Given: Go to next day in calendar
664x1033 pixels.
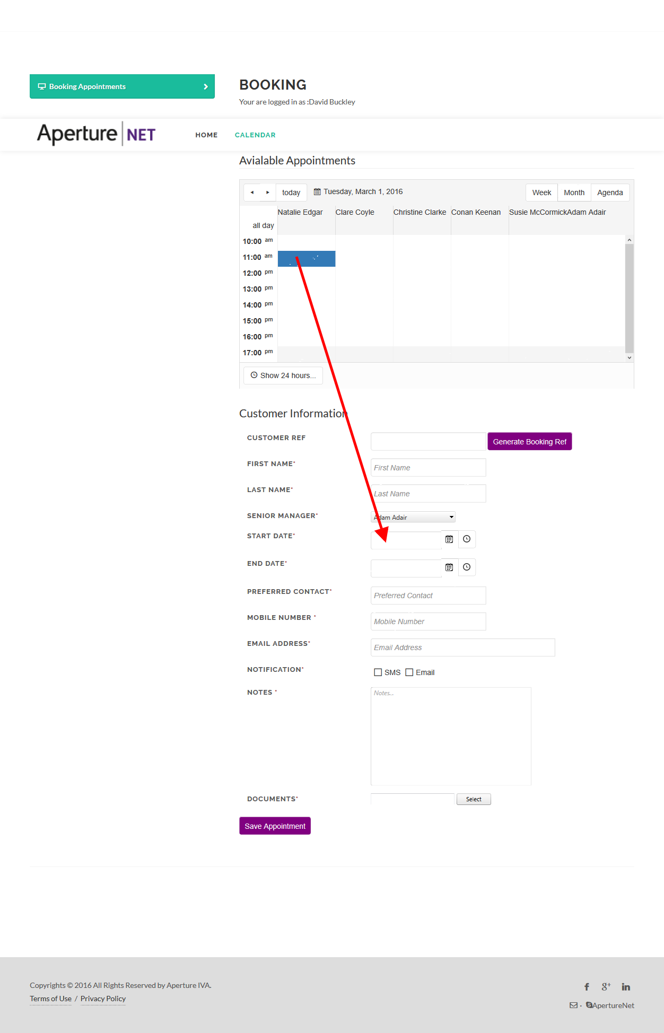Looking at the screenshot, I should (268, 192).
